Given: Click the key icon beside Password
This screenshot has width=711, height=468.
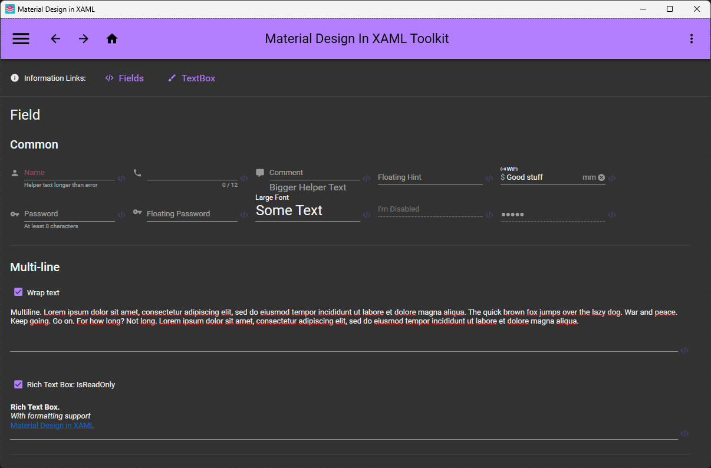Looking at the screenshot, I should [15, 214].
